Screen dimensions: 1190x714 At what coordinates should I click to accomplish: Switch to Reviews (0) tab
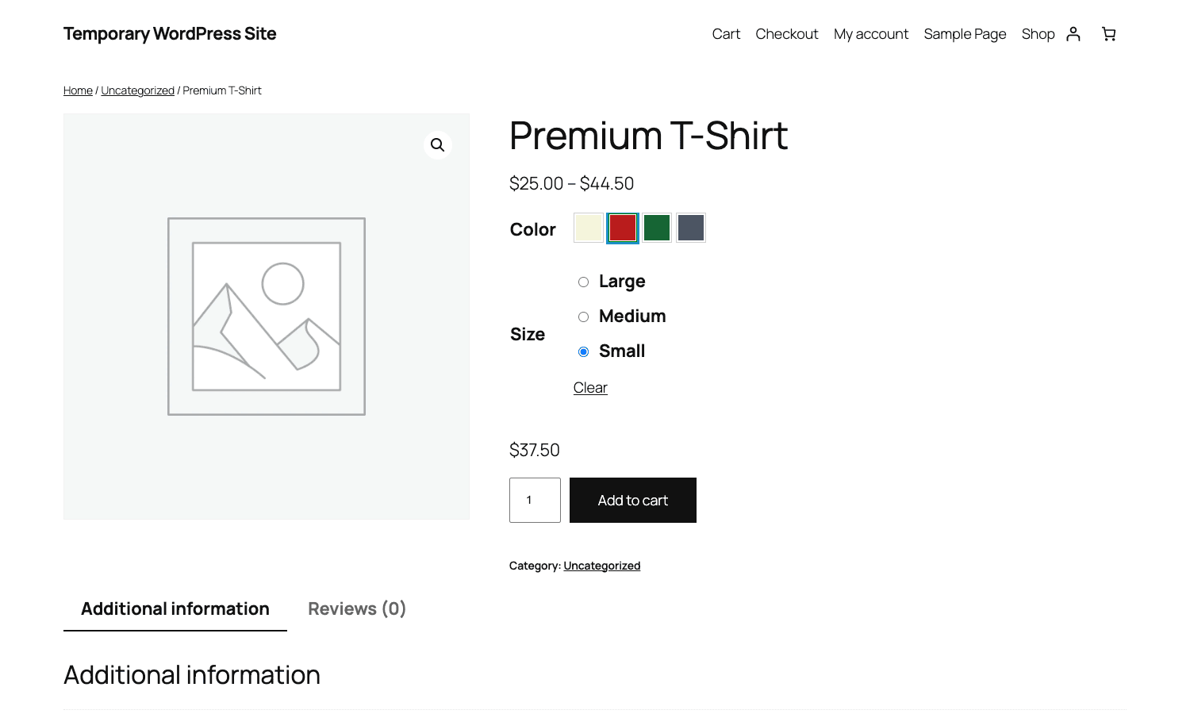(357, 608)
